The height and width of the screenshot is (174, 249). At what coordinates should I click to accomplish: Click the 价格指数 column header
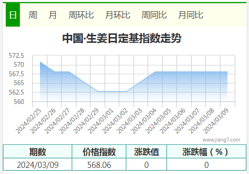coord(99,151)
